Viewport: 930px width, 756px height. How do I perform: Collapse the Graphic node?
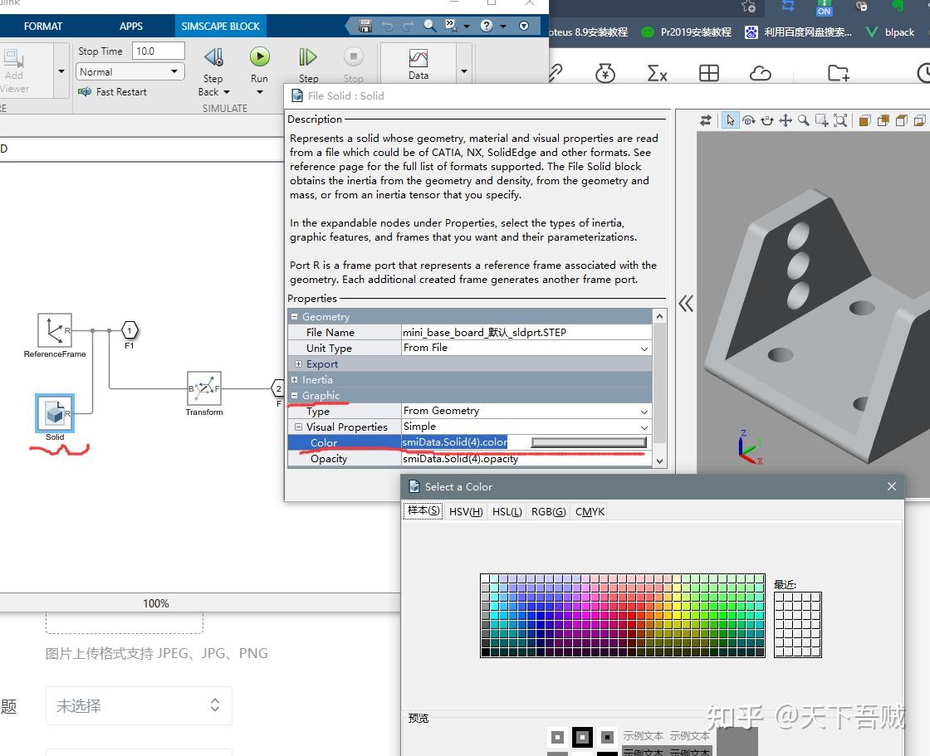294,395
